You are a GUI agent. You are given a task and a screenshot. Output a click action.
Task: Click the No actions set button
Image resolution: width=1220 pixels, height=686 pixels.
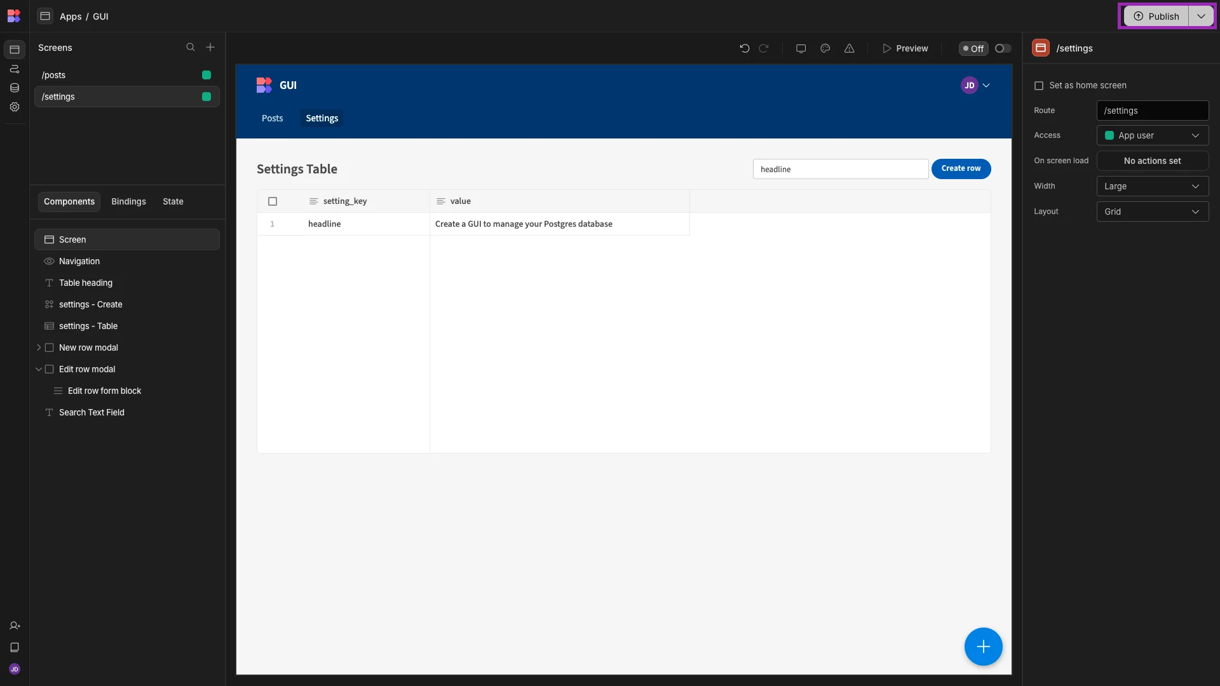click(x=1153, y=161)
